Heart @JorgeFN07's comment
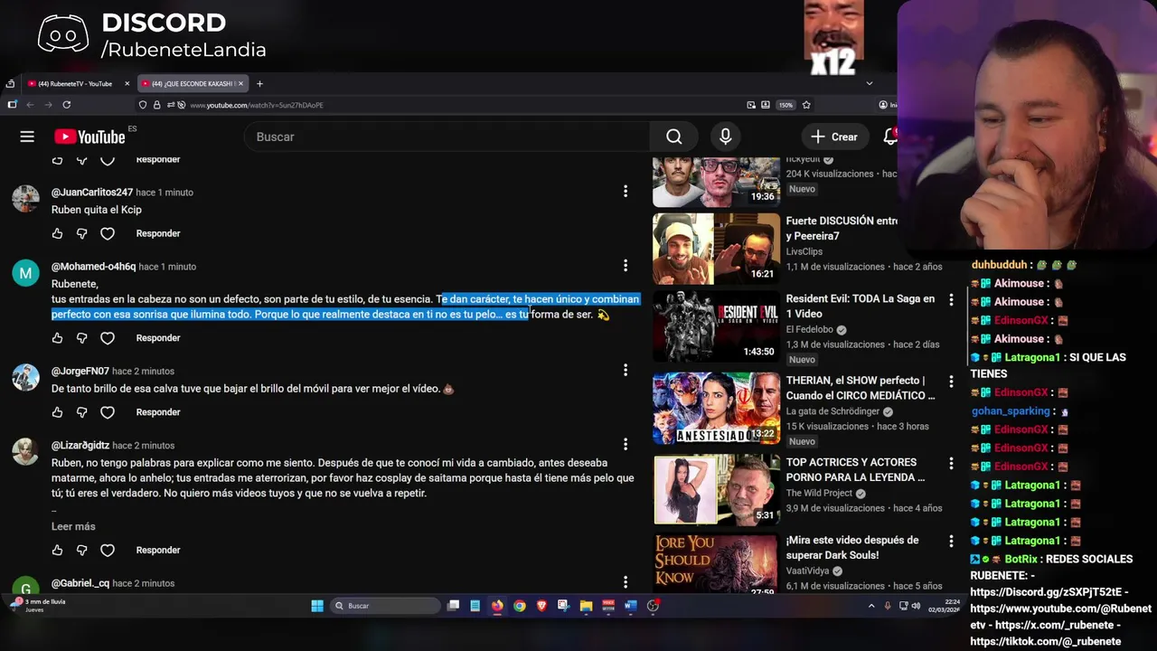This screenshot has height=651, width=1157. pyautogui.click(x=108, y=412)
